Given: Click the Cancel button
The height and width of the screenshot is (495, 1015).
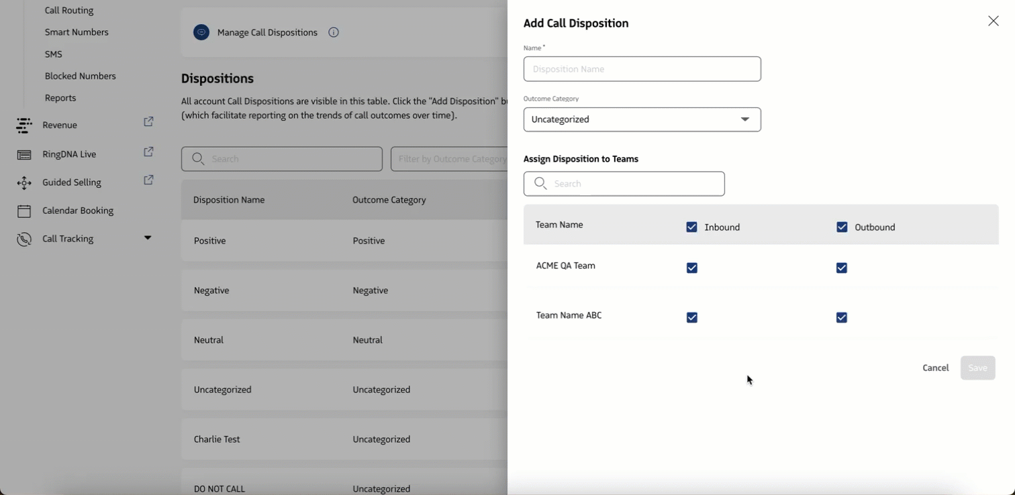Looking at the screenshot, I should (x=935, y=368).
